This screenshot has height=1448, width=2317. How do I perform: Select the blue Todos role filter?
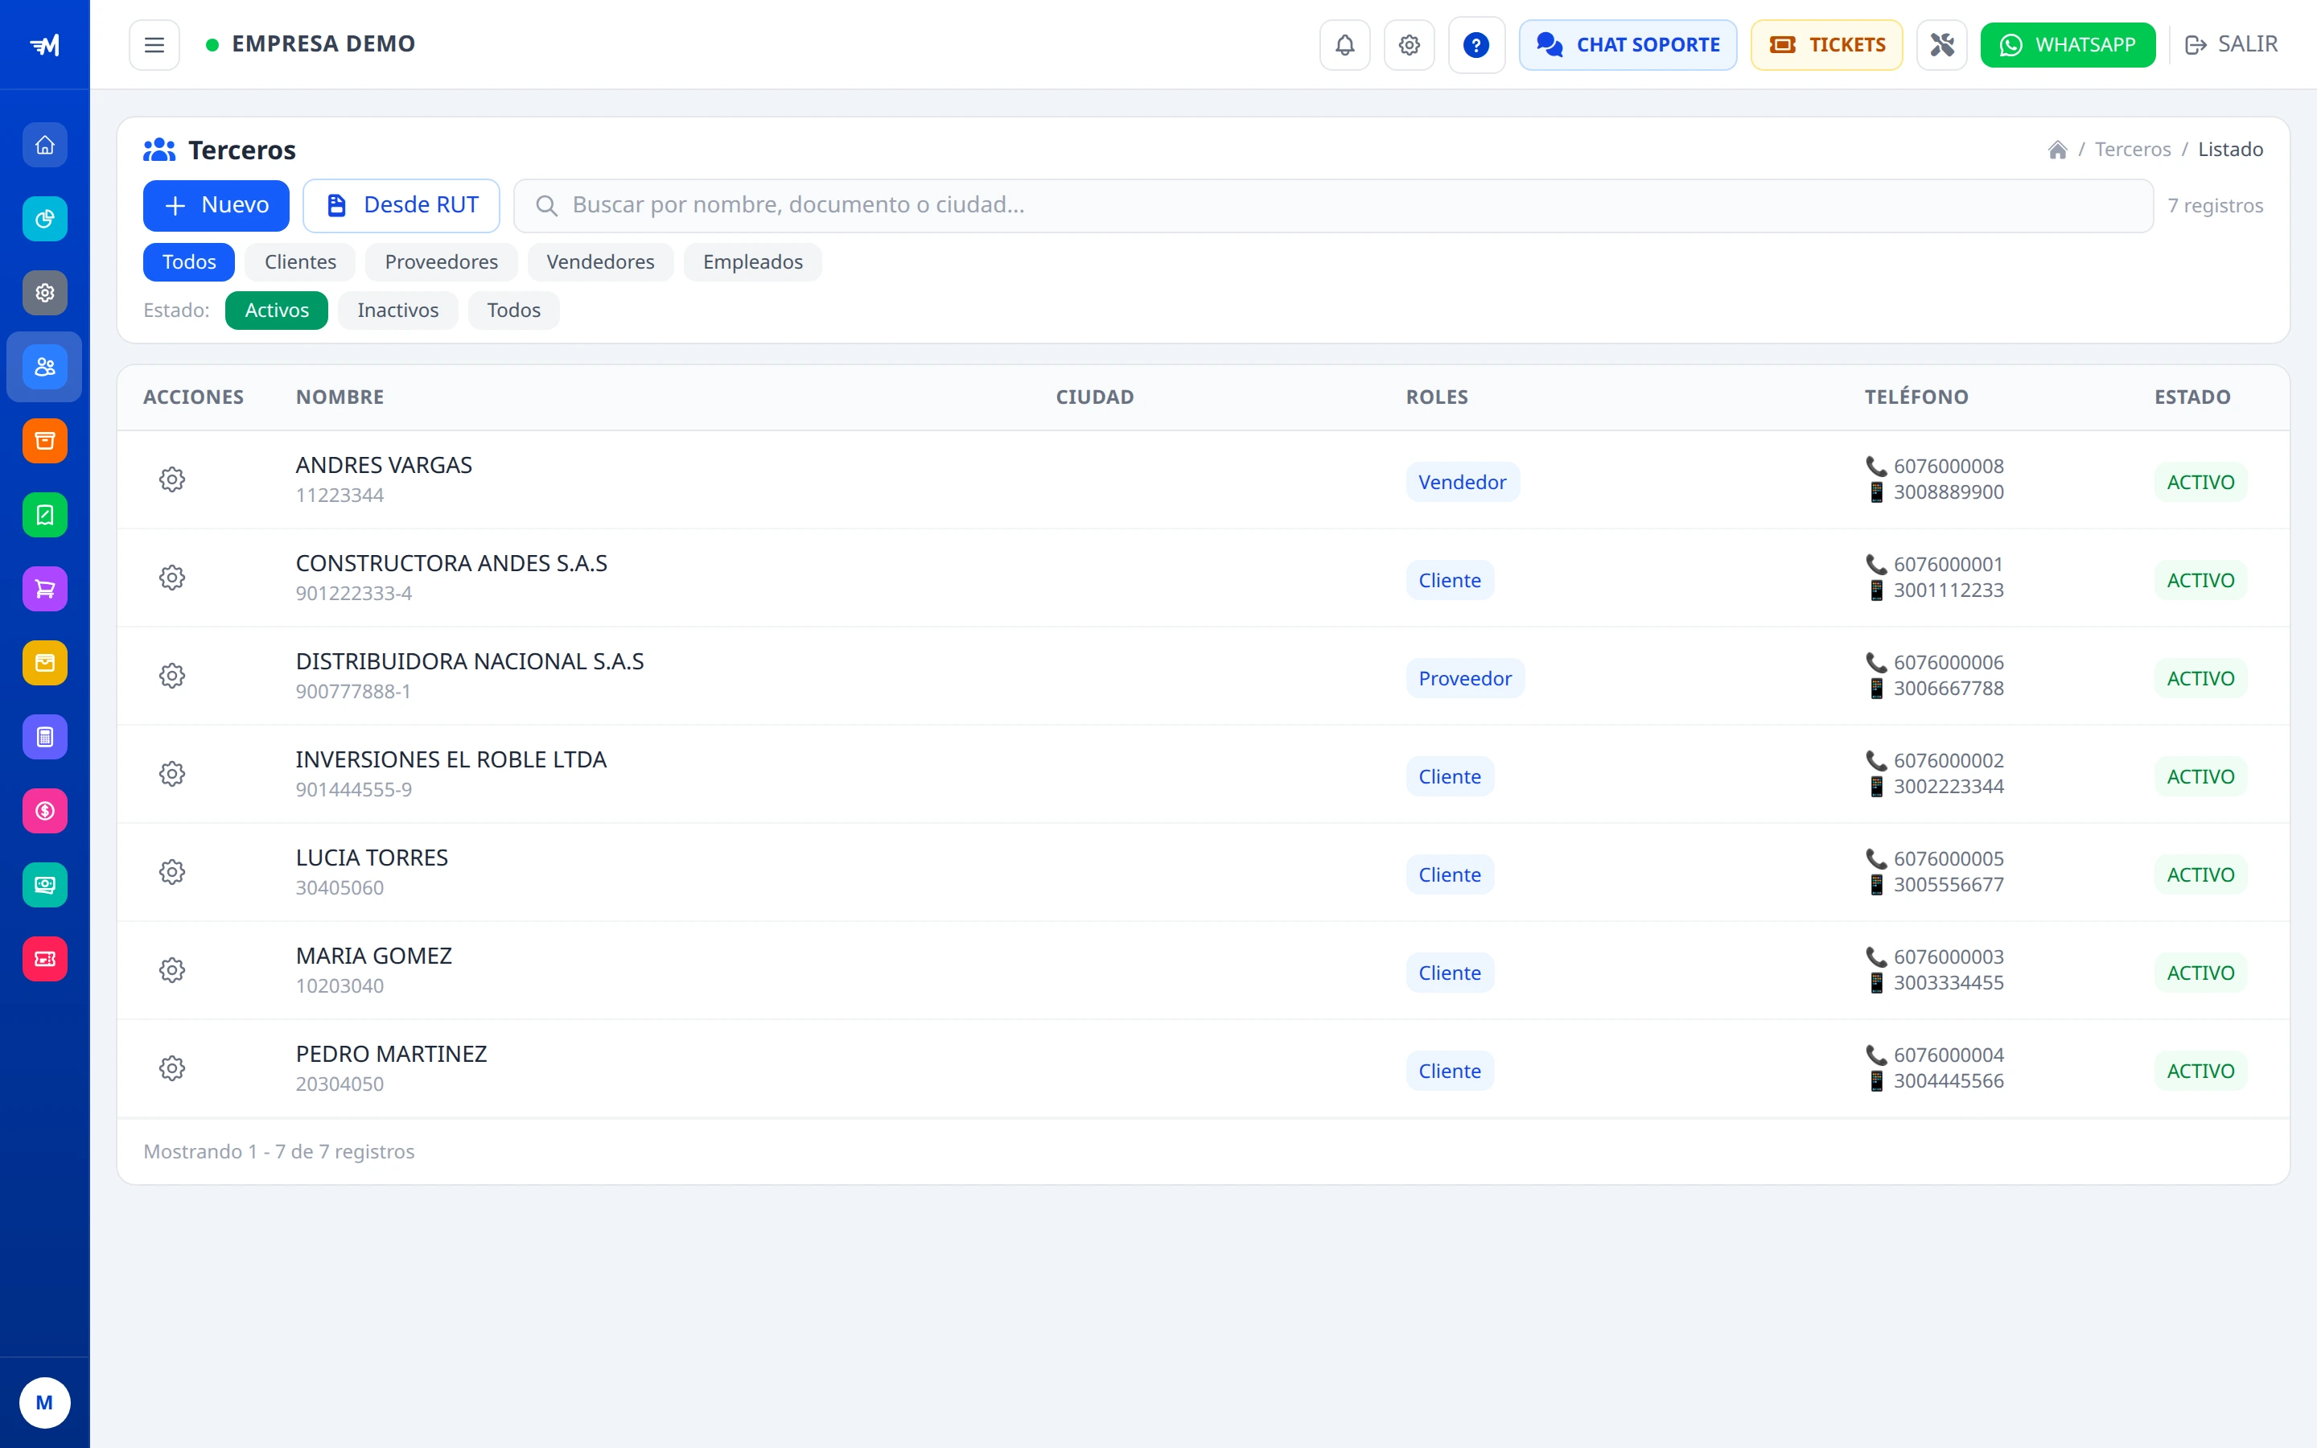(x=188, y=262)
